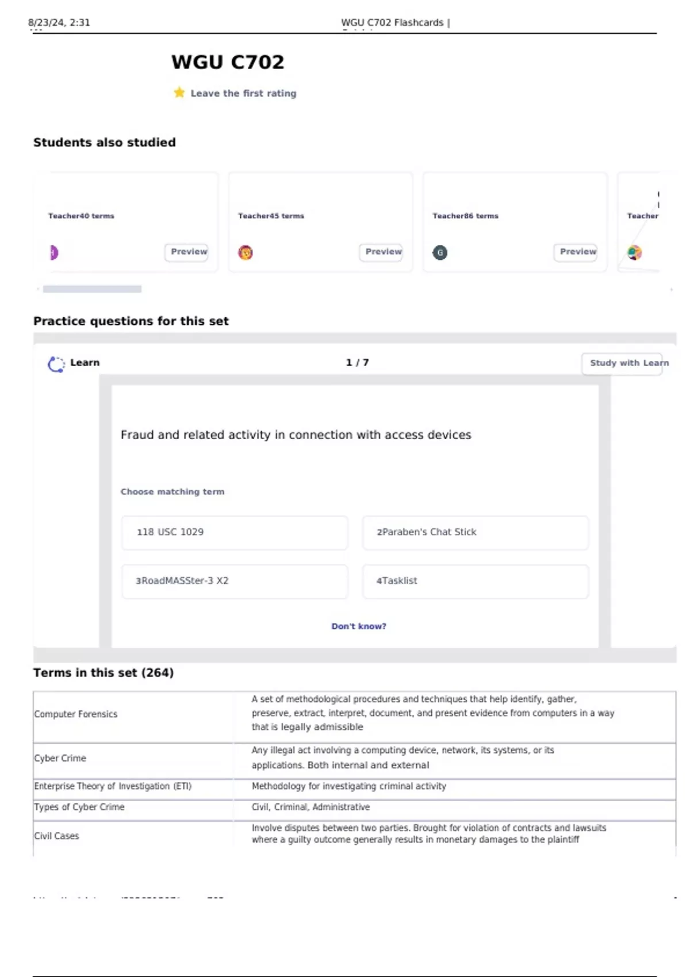
Task: Click the colorful avatar on fourth card
Action: 634,252
